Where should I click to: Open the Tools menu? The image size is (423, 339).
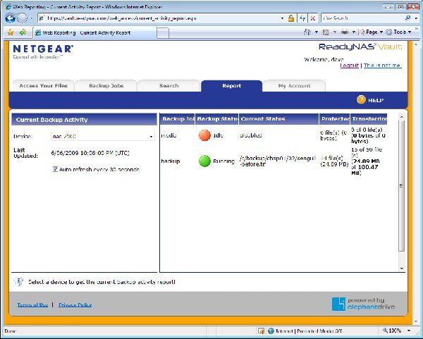(x=398, y=32)
